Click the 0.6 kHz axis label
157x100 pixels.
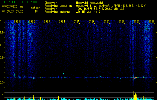[2, 95]
